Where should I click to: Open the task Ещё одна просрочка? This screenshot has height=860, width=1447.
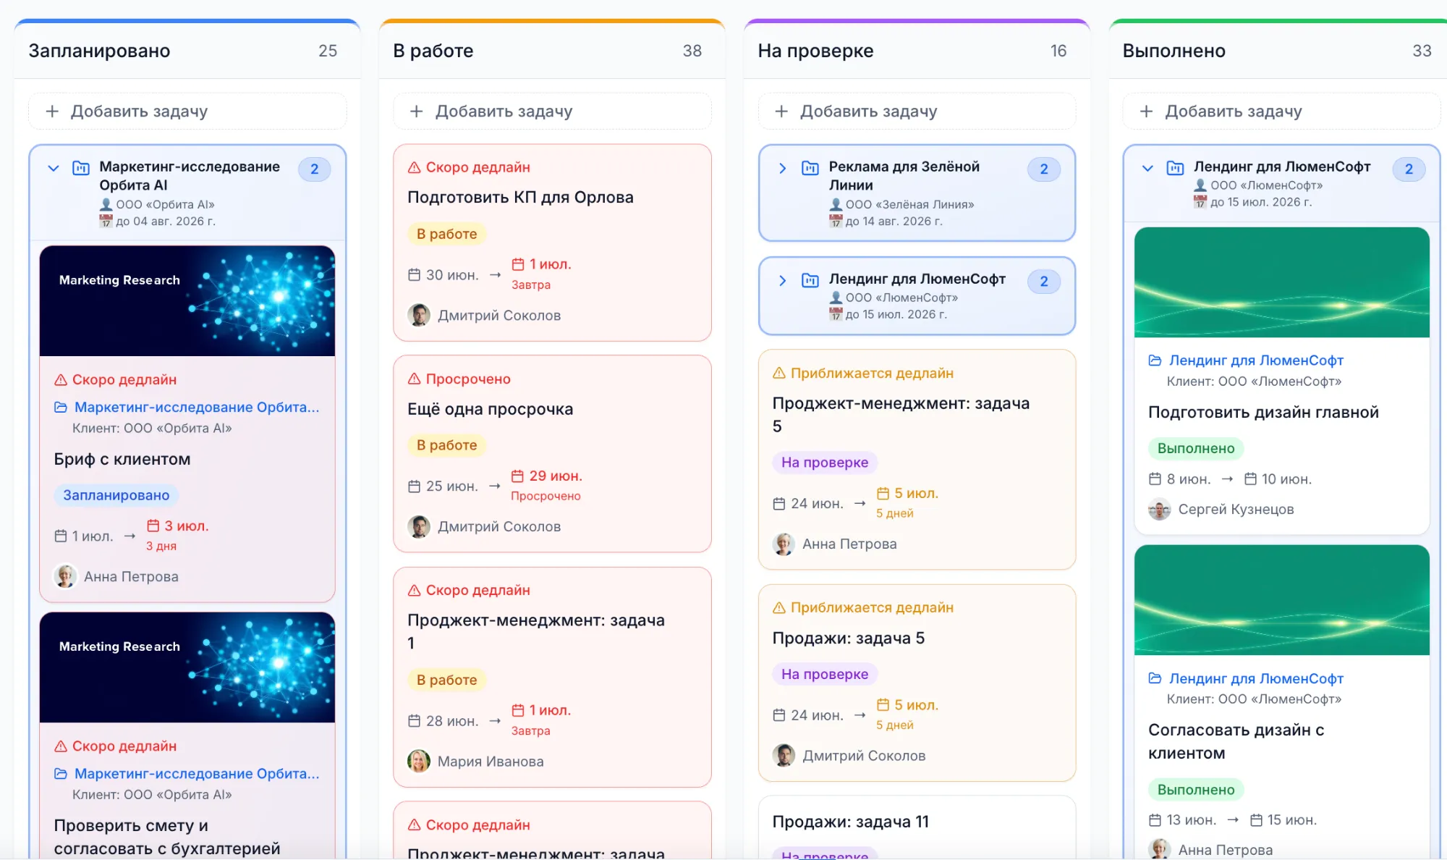(490, 409)
